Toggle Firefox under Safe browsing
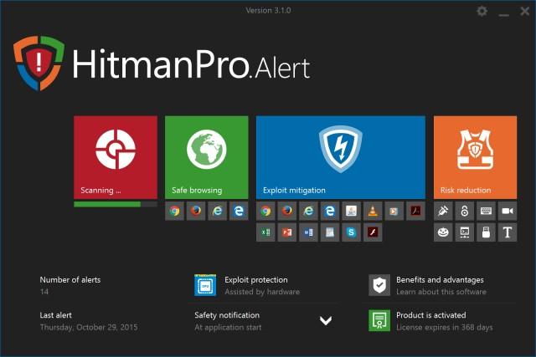The width and height of the screenshot is (536, 357). (196, 212)
